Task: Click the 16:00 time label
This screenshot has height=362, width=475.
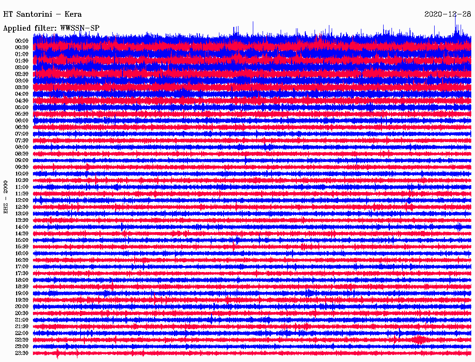Action: (22, 253)
